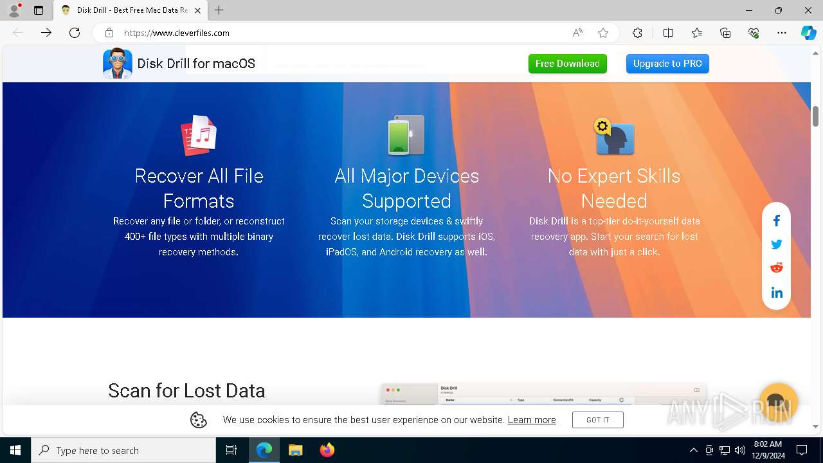Open Copilot sidebar icon
The image size is (823, 463).
[x=808, y=33]
